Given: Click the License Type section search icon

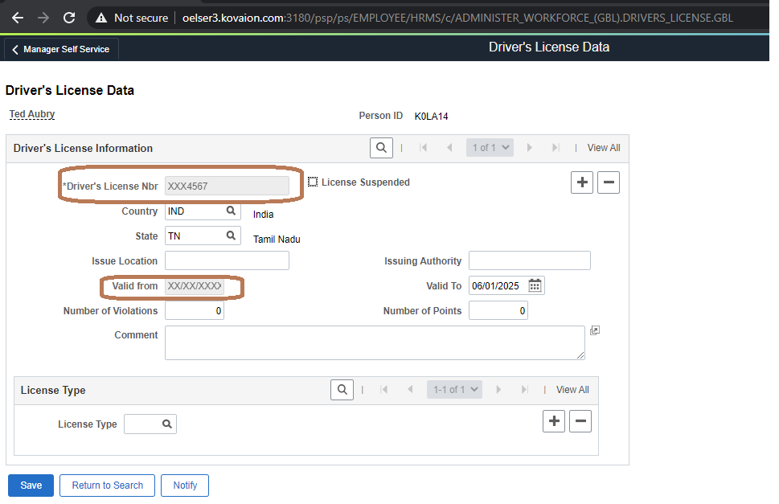Looking at the screenshot, I should [x=342, y=390].
